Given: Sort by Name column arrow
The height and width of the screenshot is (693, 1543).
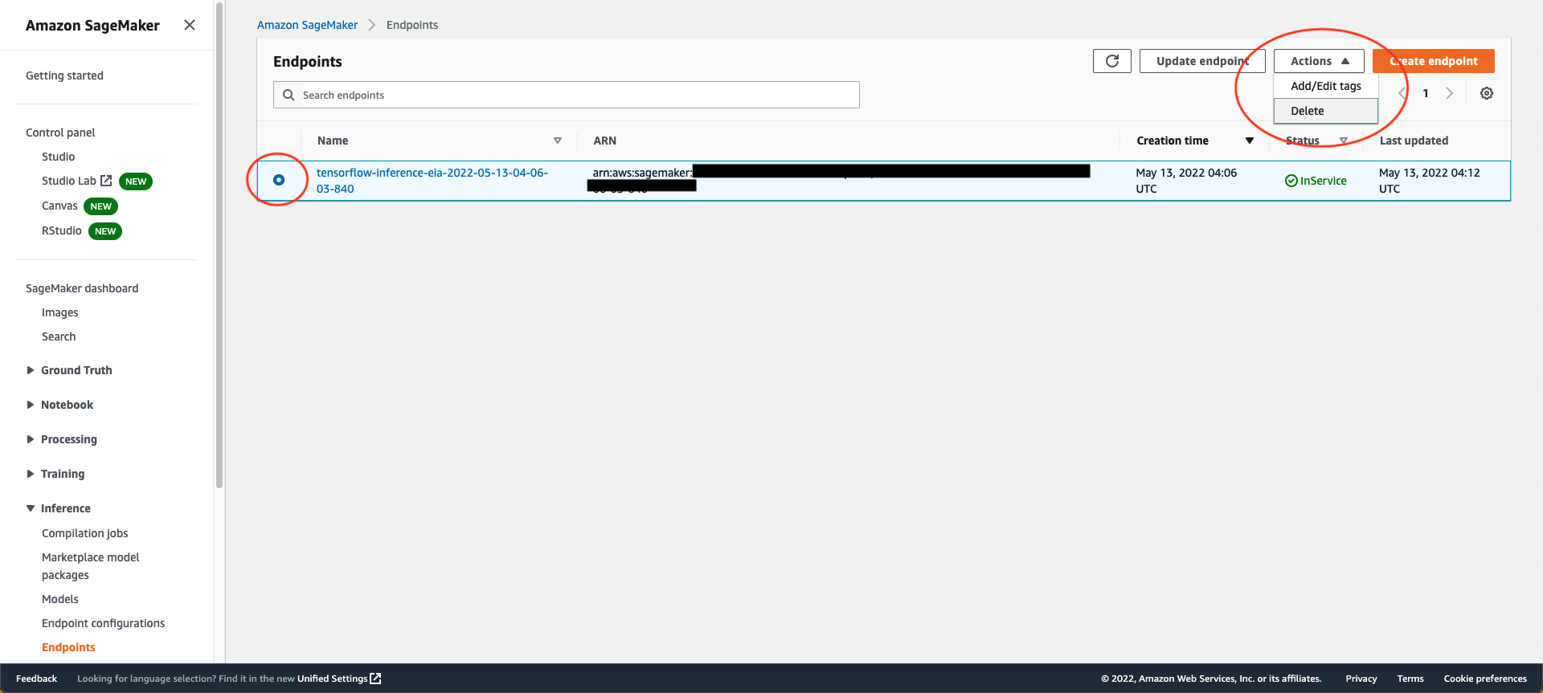Looking at the screenshot, I should (558, 141).
